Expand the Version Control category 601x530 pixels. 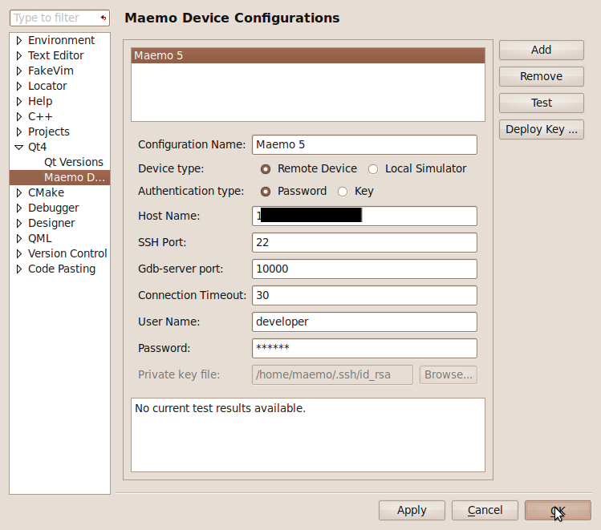19,254
